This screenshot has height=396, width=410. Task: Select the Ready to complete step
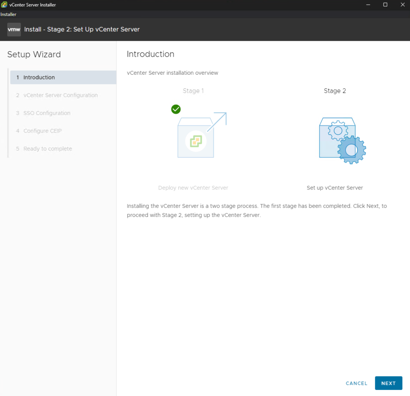[48, 149]
